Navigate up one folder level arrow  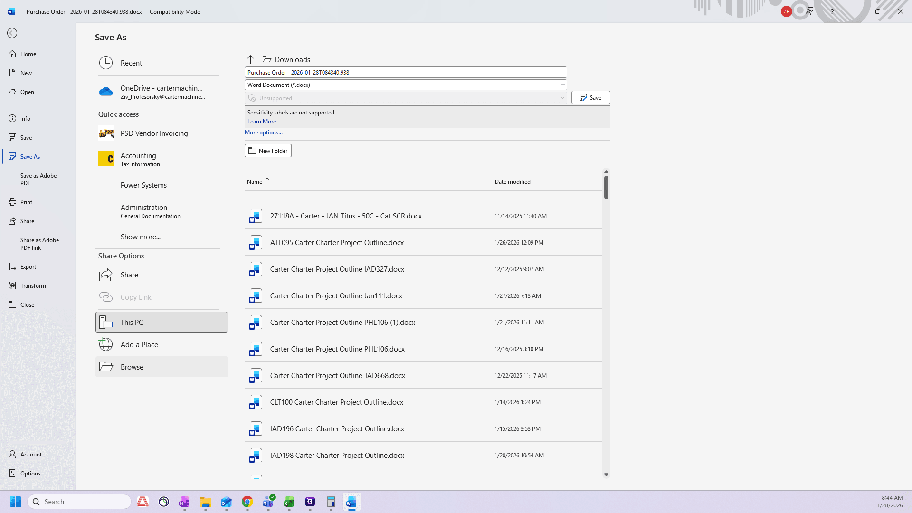[x=250, y=59]
